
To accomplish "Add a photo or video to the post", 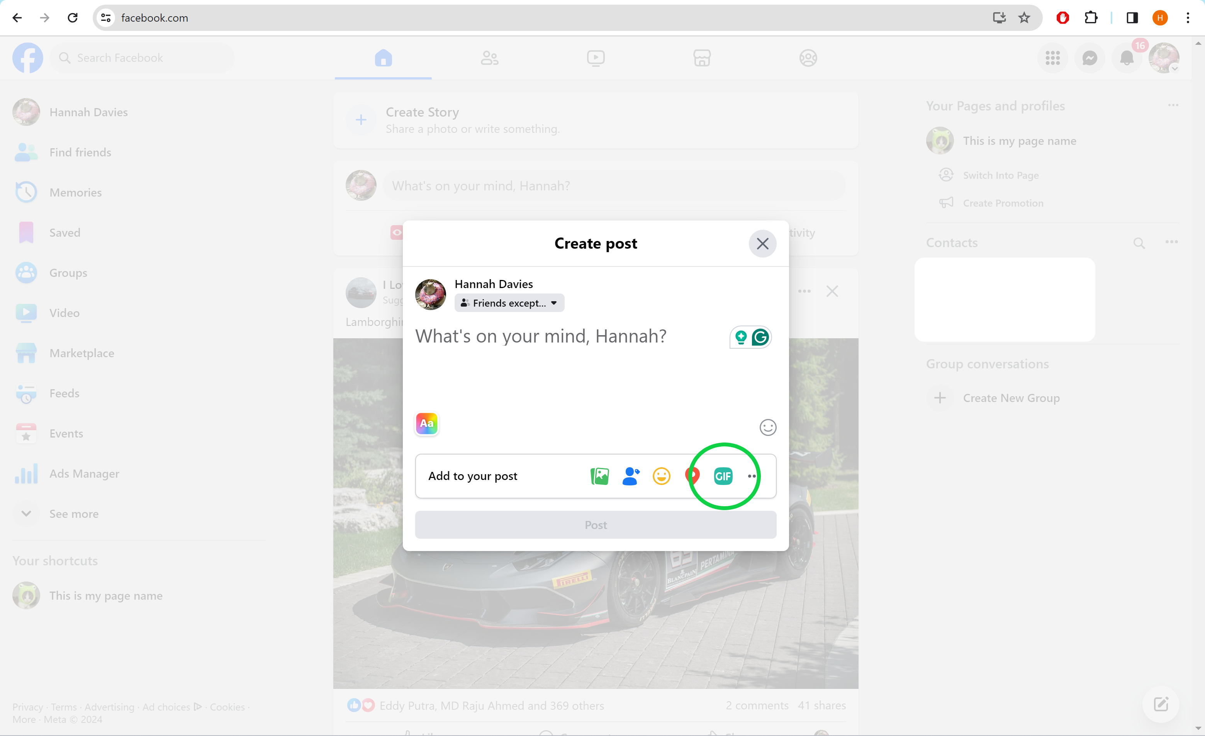I will [x=599, y=476].
